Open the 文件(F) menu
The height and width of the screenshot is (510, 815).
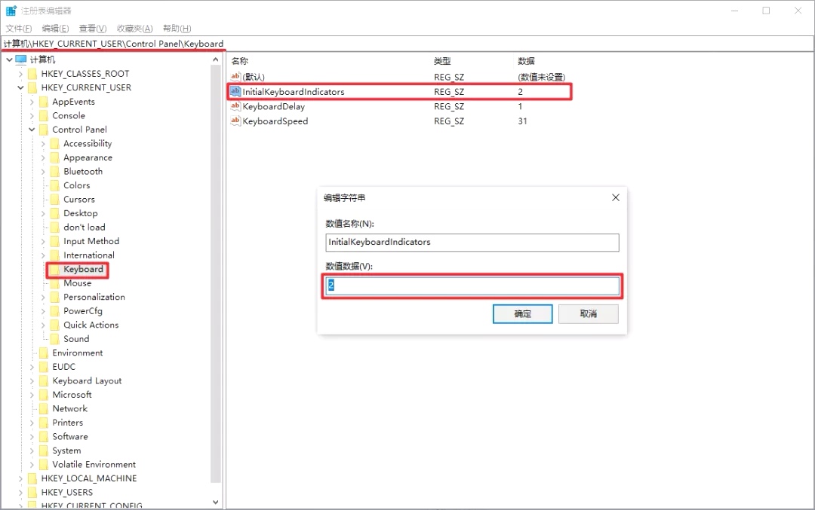(x=18, y=29)
